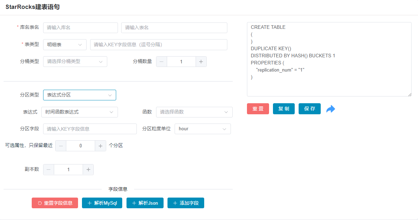Click the 库名表名 label
The image size is (418, 220).
click(29, 27)
